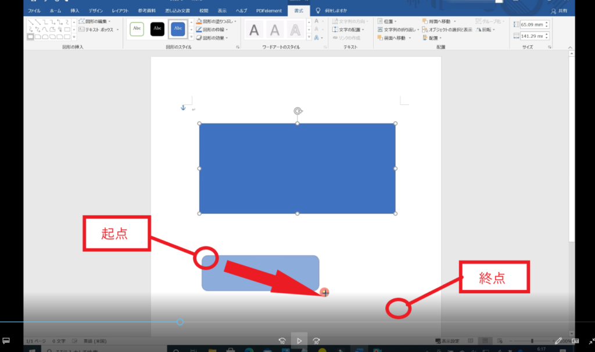The image size is (595, 352).
Task: Expand the 図形の効果 shape effects menu
Action: pyautogui.click(x=212, y=37)
